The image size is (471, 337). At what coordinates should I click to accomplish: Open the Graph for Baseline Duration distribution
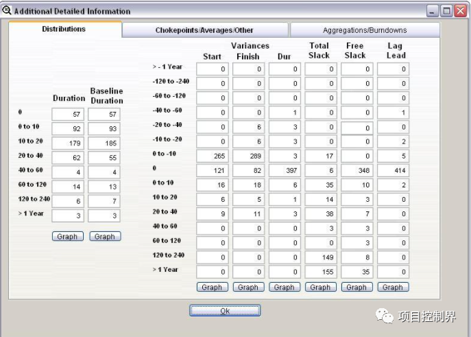105,236
